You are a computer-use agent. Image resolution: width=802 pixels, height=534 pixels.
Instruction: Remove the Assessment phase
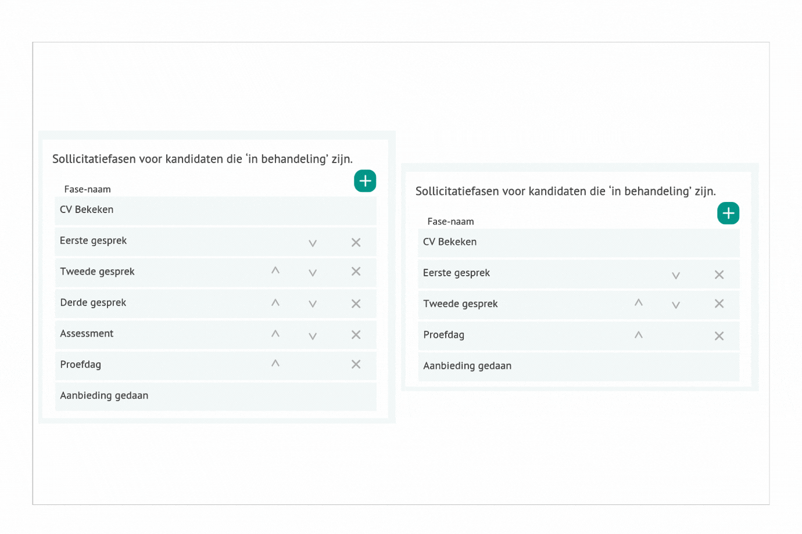356,335
